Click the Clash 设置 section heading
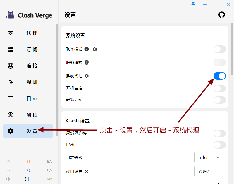Screen dimensions: 234x184 pos(78,121)
